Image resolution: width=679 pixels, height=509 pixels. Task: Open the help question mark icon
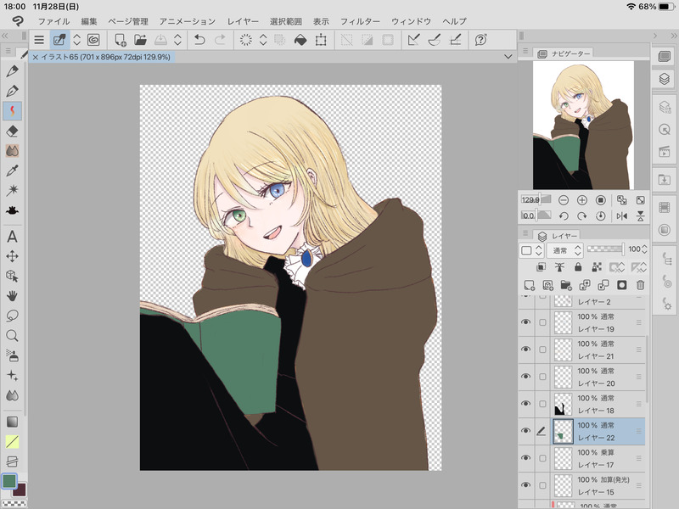[480, 40]
